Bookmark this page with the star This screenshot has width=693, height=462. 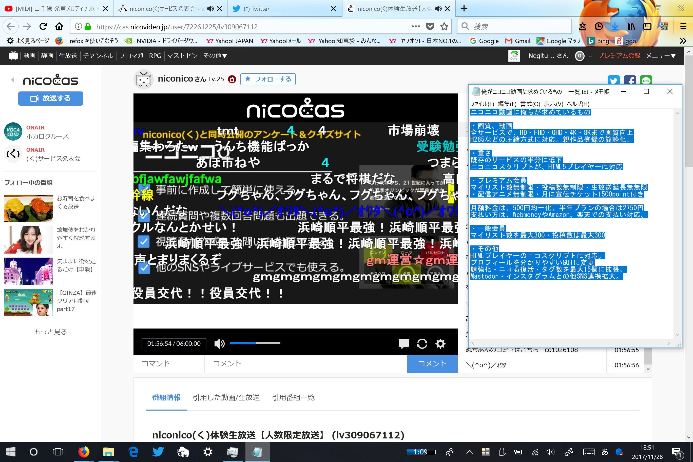click(444, 27)
